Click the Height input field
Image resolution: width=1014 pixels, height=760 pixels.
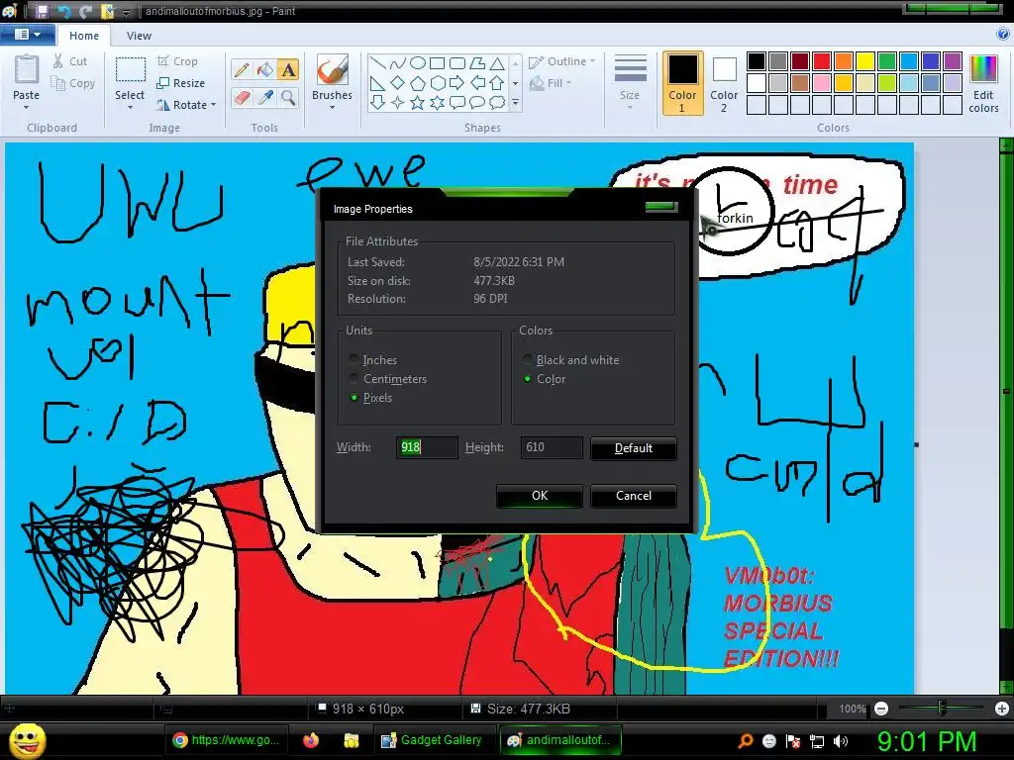tap(551, 447)
